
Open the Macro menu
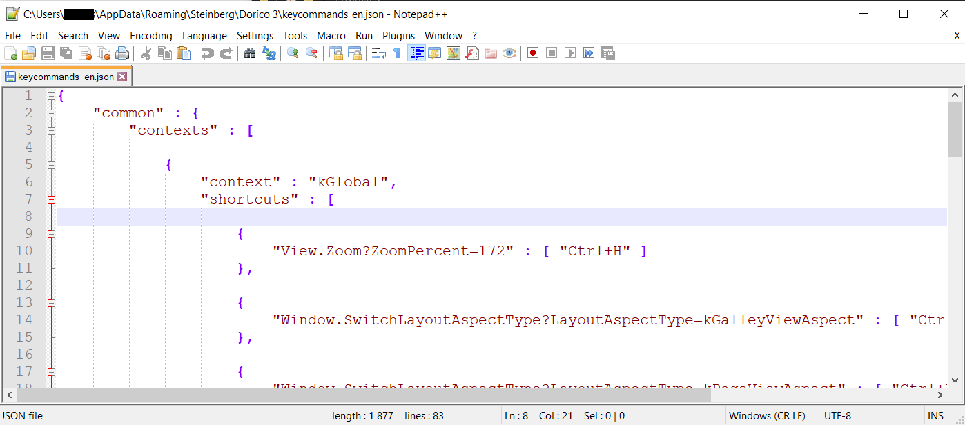(x=331, y=36)
